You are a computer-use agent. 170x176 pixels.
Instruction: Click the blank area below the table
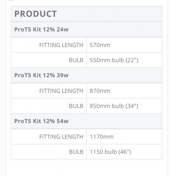[87, 168]
